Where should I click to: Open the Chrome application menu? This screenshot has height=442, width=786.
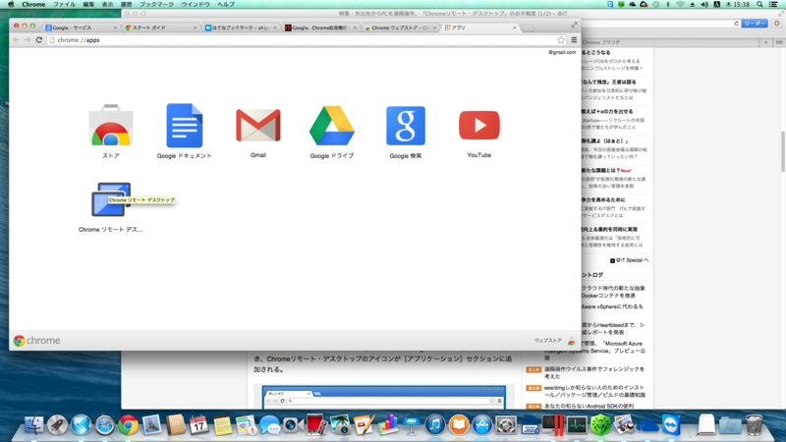pos(33,4)
